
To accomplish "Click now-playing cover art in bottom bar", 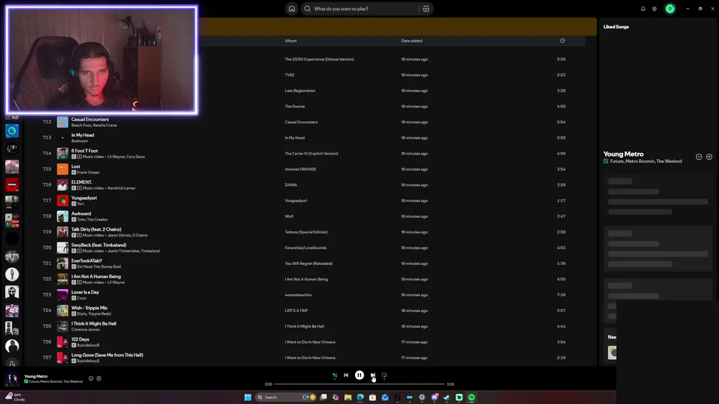I will click(12, 379).
